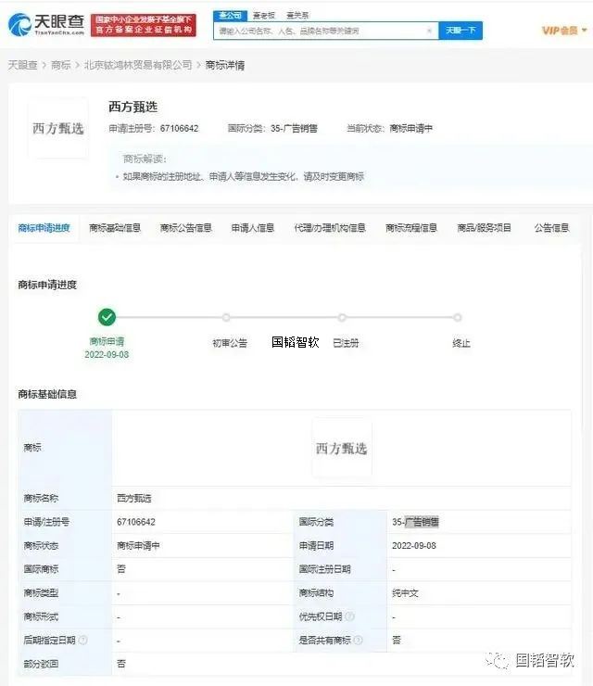Viewport: 593px width, 686px height.
Task: Switch to 商品/服务项目 tab
Action: coord(484,228)
